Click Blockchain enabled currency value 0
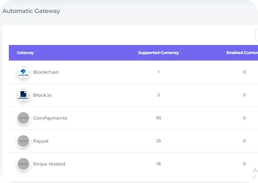The width and height of the screenshot is (258, 183). click(244, 72)
